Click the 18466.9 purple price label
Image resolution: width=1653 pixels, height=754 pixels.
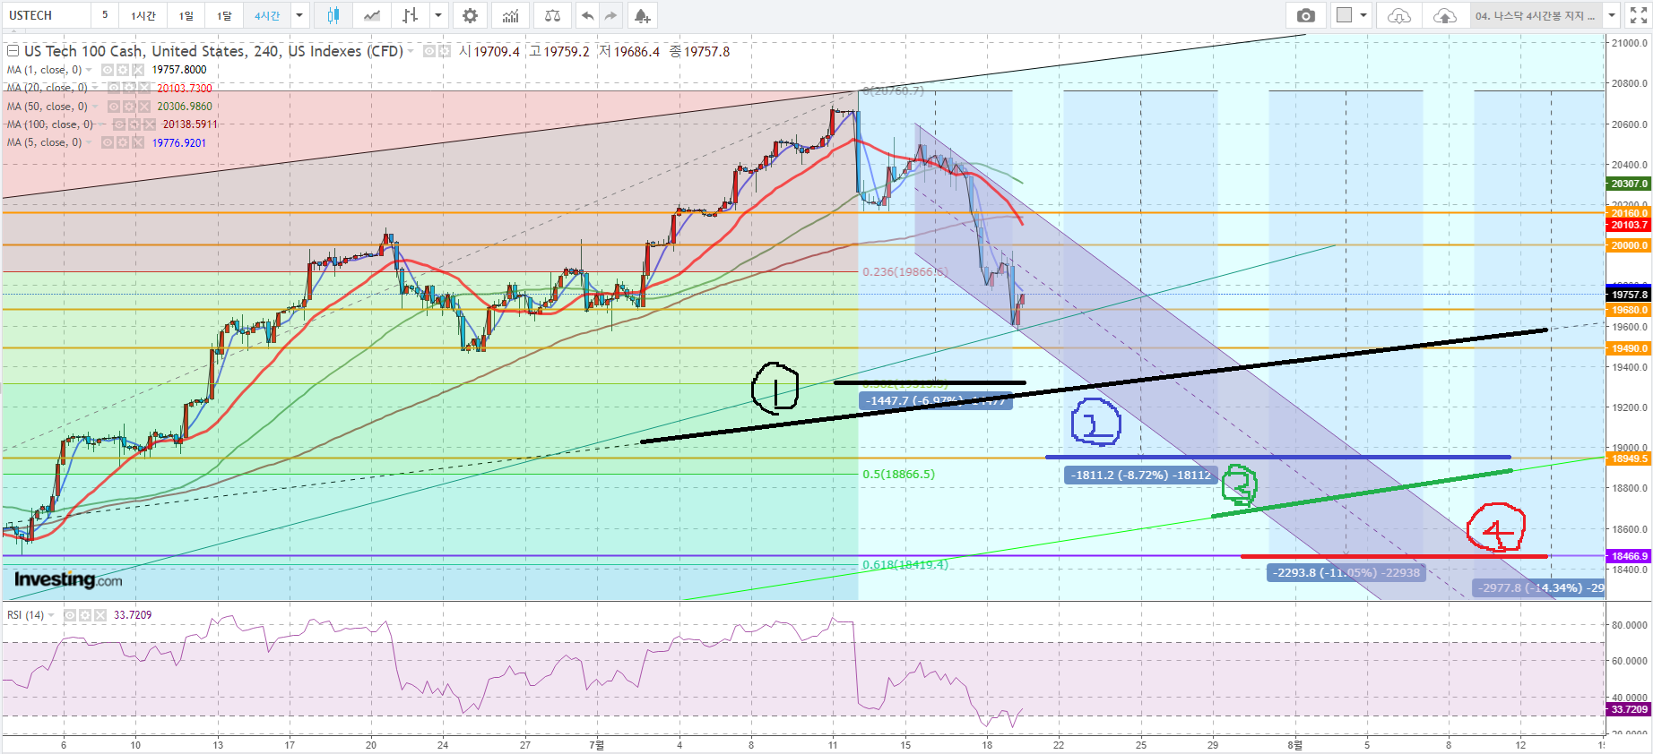pyautogui.click(x=1628, y=556)
